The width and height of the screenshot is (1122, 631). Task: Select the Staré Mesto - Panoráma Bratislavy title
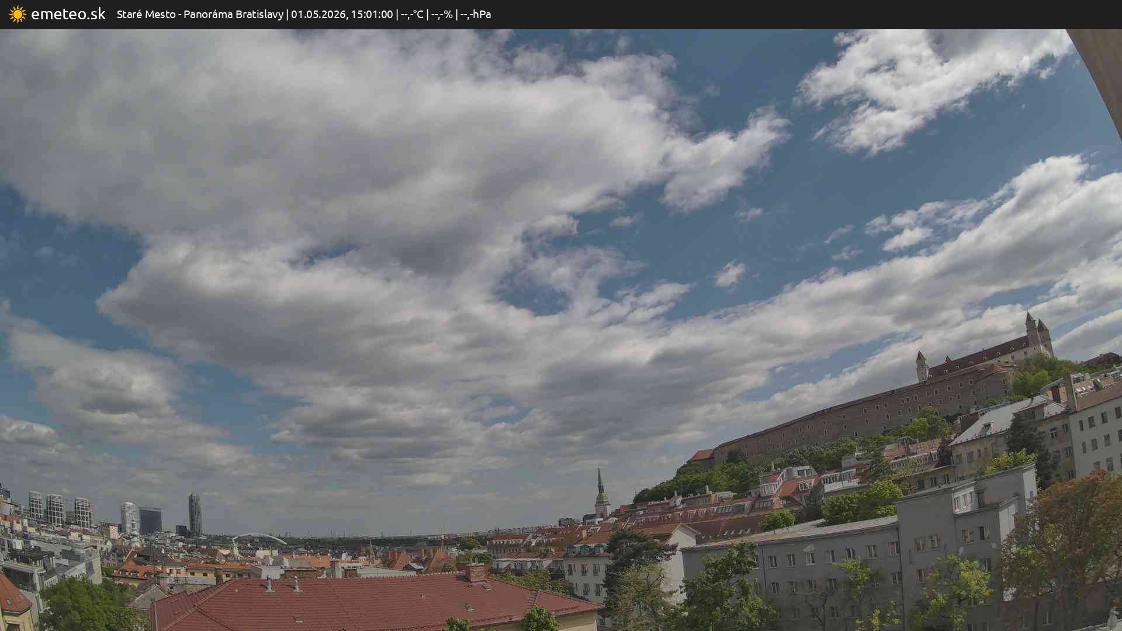200,15
